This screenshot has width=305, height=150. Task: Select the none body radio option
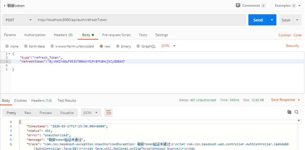click(7, 46)
